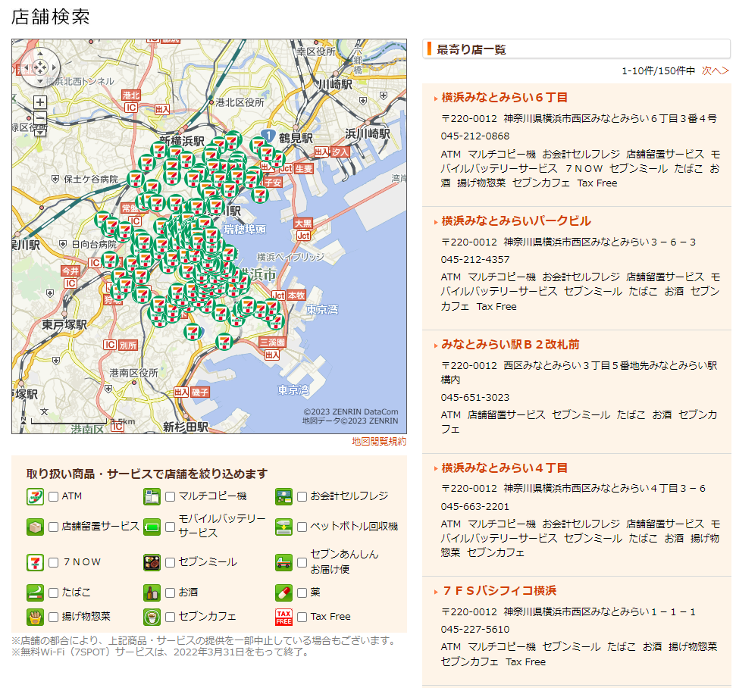The image size is (736, 688).
Task: Go to next results page via 次へ>
Action: [x=715, y=71]
